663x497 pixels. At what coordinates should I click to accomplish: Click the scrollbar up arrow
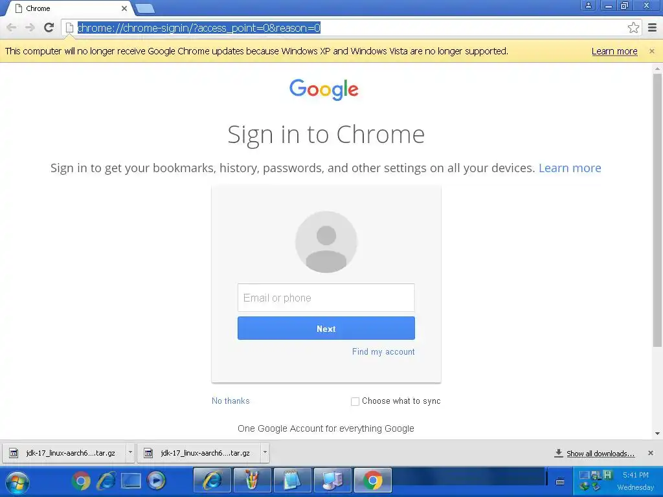click(x=657, y=68)
